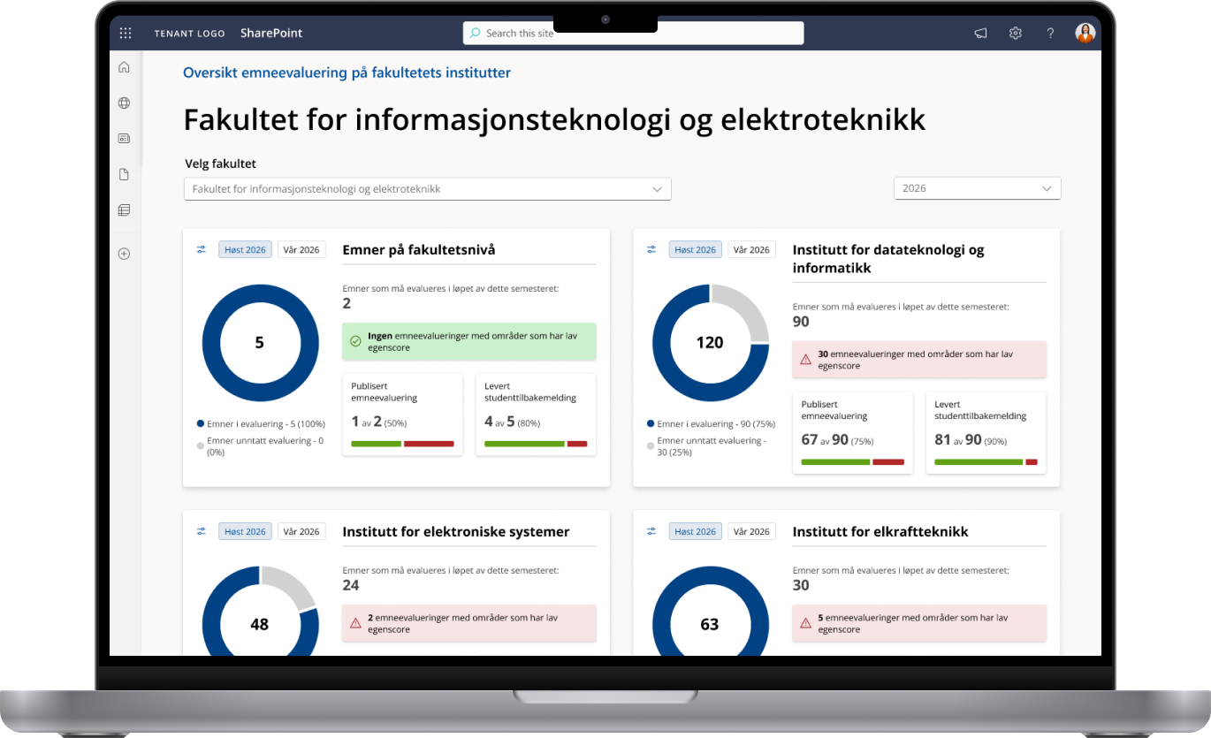The image size is (1211, 738).
Task: Open the Velg fakultet dropdown
Action: pos(427,188)
